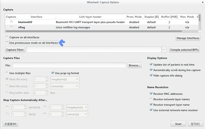The width and height of the screenshot is (205, 129).
Task: Toggle Update list of packets in real time
Action: point(151,64)
